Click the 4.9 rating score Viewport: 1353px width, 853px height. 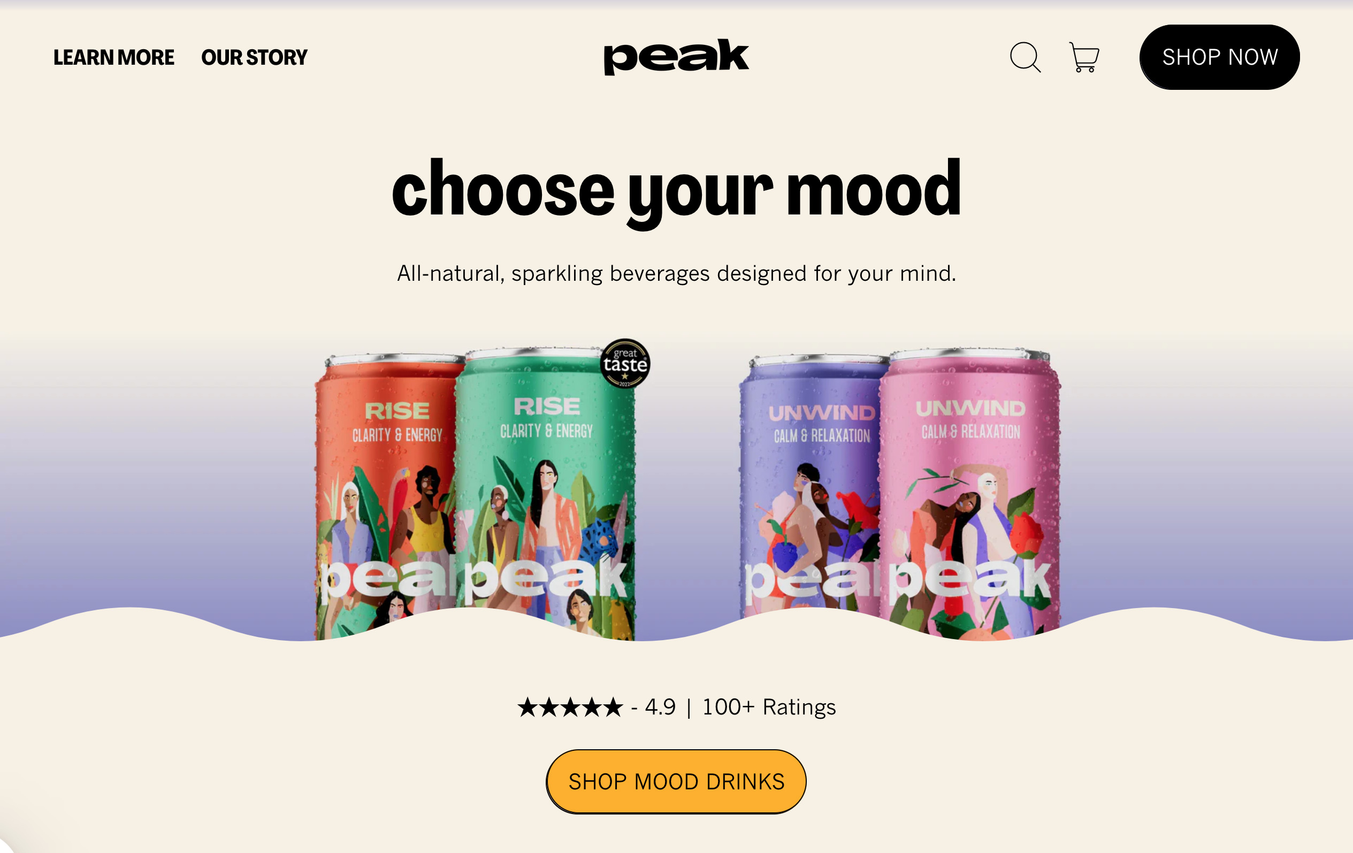click(660, 707)
